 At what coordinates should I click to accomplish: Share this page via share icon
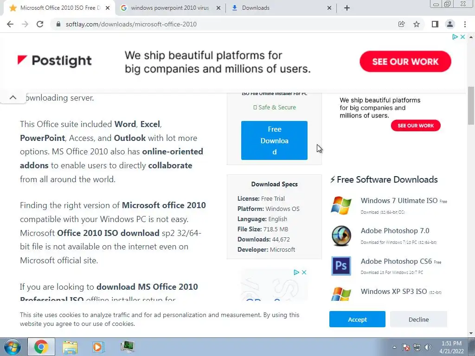click(401, 24)
